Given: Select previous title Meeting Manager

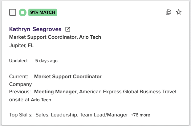Looking at the screenshot, I should tap(55, 91).
